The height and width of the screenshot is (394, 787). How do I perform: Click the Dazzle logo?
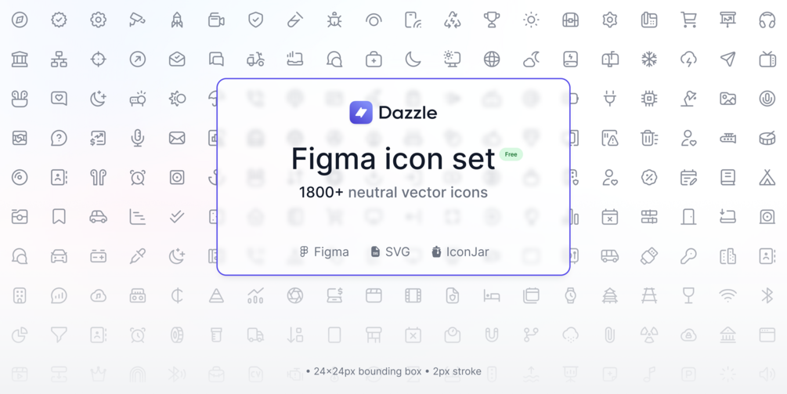393,113
